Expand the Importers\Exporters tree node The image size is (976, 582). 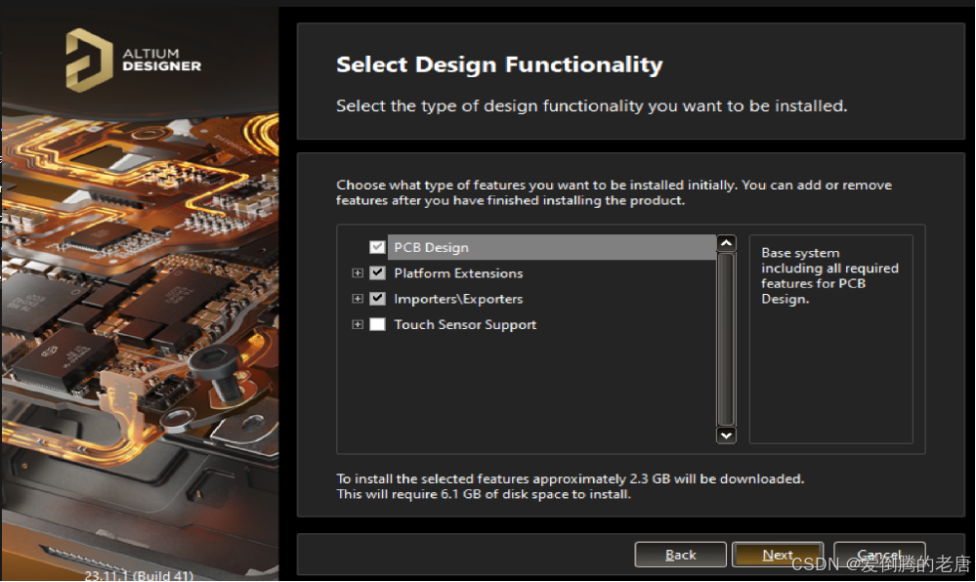[x=358, y=298]
